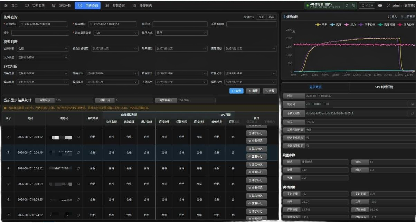Image resolution: width=416 pixels, height=223 pixels.
Task: Toggle the 功率 series in the chart legend
Action: click(x=322, y=25)
